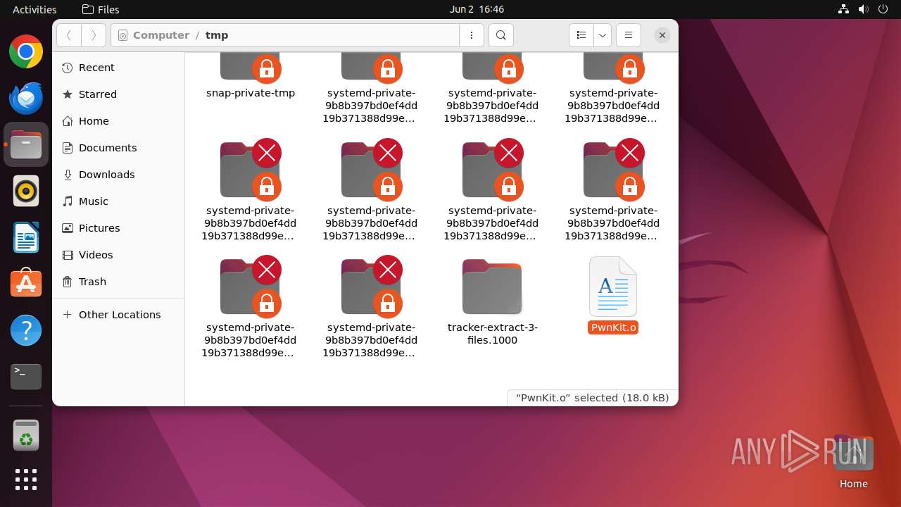Launch Rhythmbox from the dock

pos(26,192)
